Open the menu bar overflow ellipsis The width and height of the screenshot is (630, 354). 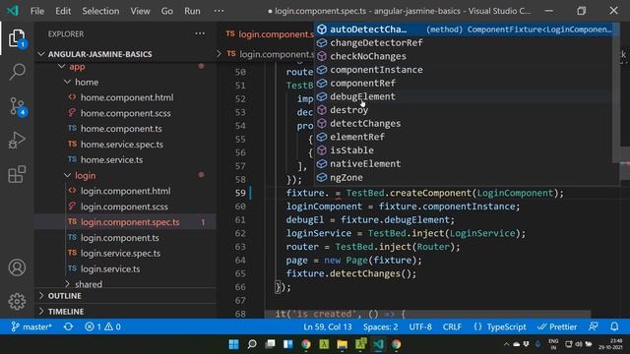(x=219, y=11)
